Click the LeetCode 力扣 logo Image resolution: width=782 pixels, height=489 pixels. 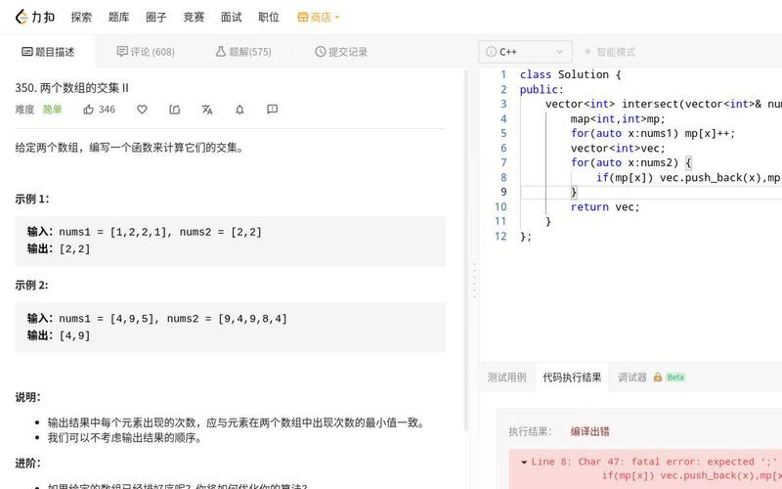35,17
